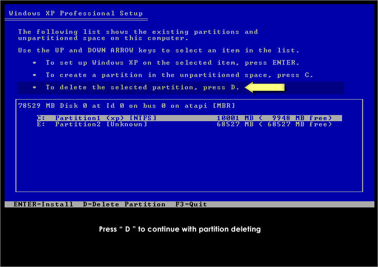Click the 'To delete the selected partition' instruction
This screenshot has width=378, height=267.
142,87
